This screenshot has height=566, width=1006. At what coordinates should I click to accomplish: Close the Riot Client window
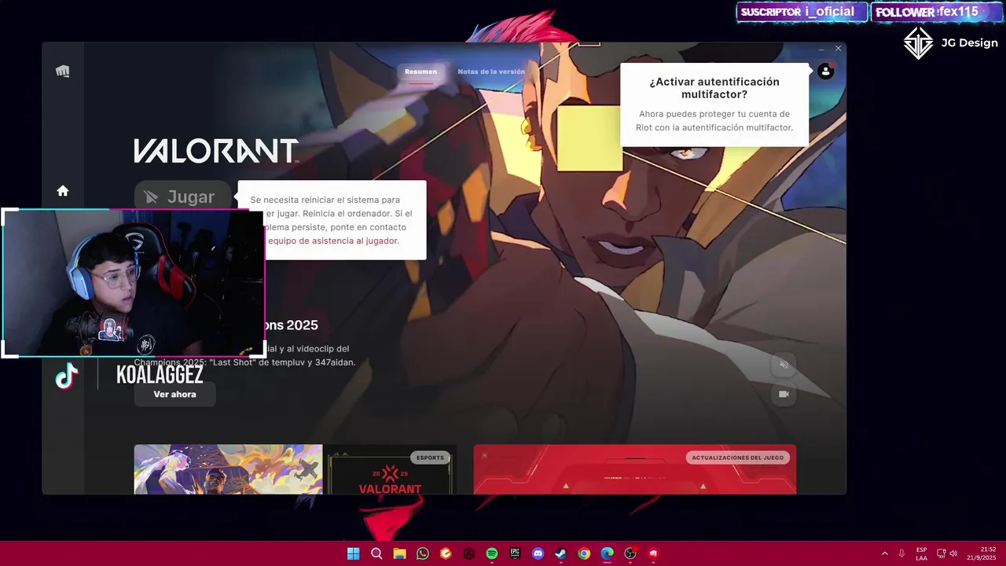coord(838,49)
